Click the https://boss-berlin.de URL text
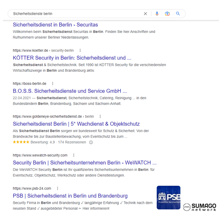The image size is (222, 222). (30, 84)
